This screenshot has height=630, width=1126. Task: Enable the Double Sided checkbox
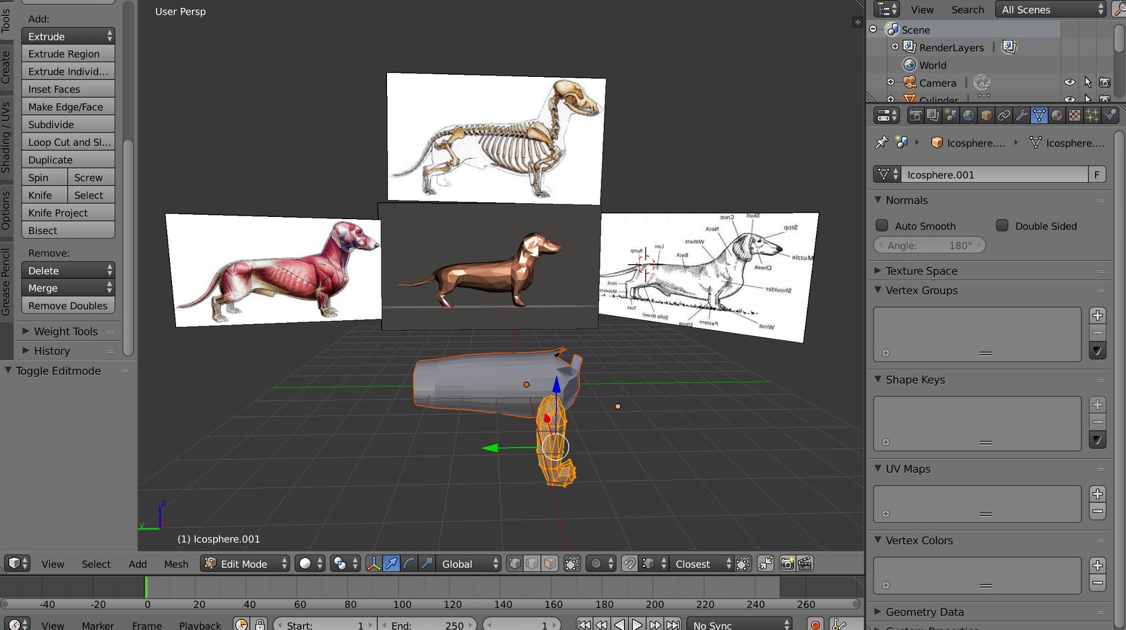1002,226
